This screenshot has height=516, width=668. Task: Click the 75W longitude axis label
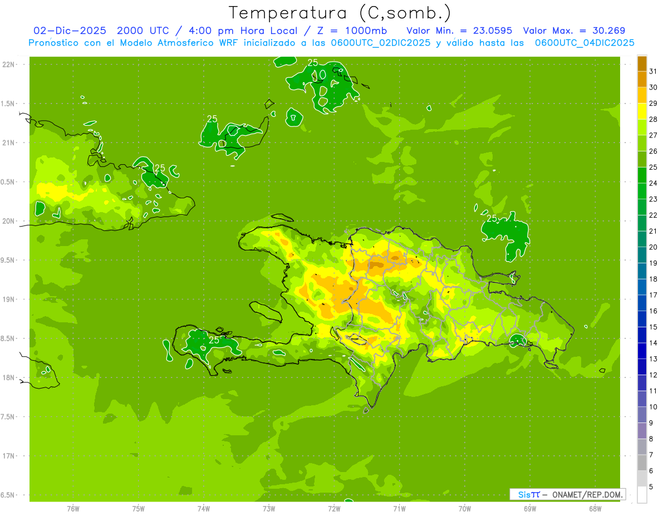[139, 508]
